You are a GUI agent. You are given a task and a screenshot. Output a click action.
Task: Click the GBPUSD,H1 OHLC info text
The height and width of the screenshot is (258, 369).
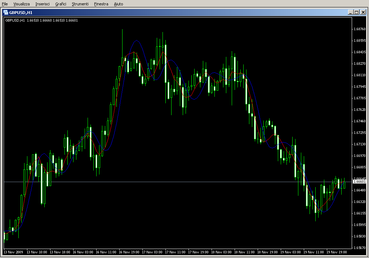tap(41, 21)
